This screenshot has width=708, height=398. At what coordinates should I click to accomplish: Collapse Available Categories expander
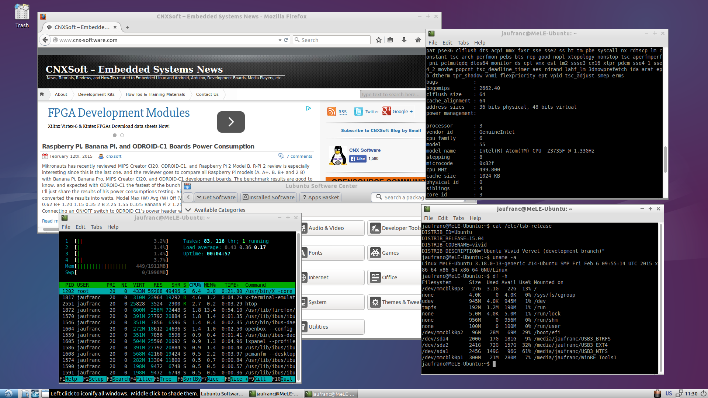click(188, 210)
